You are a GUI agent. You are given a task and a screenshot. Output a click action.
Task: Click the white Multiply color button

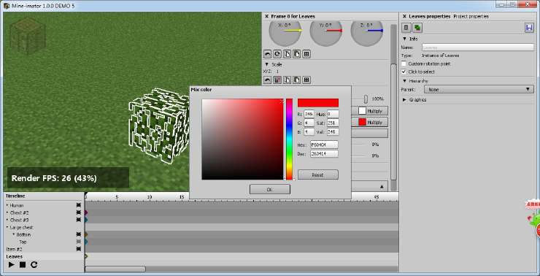[x=369, y=111]
